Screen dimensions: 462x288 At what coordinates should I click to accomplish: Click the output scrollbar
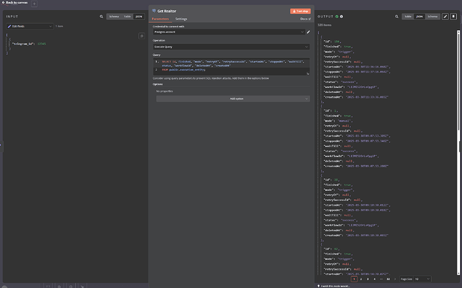[x=459, y=81]
